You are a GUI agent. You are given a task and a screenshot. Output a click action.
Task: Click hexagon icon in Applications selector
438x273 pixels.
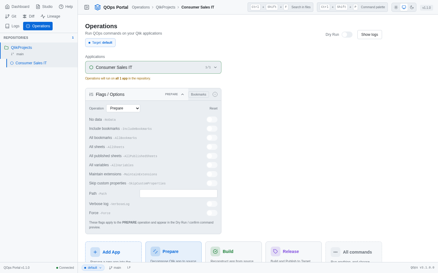pos(91,67)
